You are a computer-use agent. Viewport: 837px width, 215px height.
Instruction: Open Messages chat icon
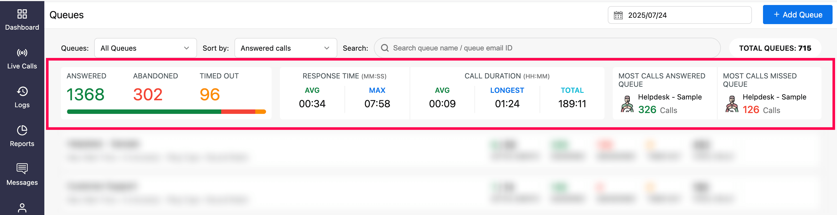(22, 169)
